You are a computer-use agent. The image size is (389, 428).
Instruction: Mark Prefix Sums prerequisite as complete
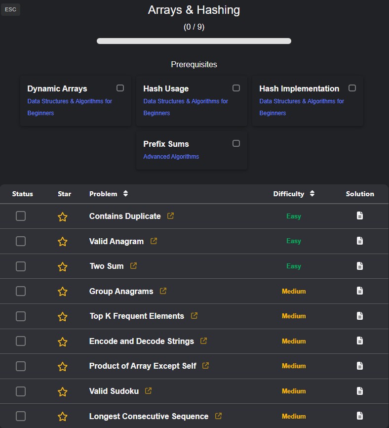[236, 143]
